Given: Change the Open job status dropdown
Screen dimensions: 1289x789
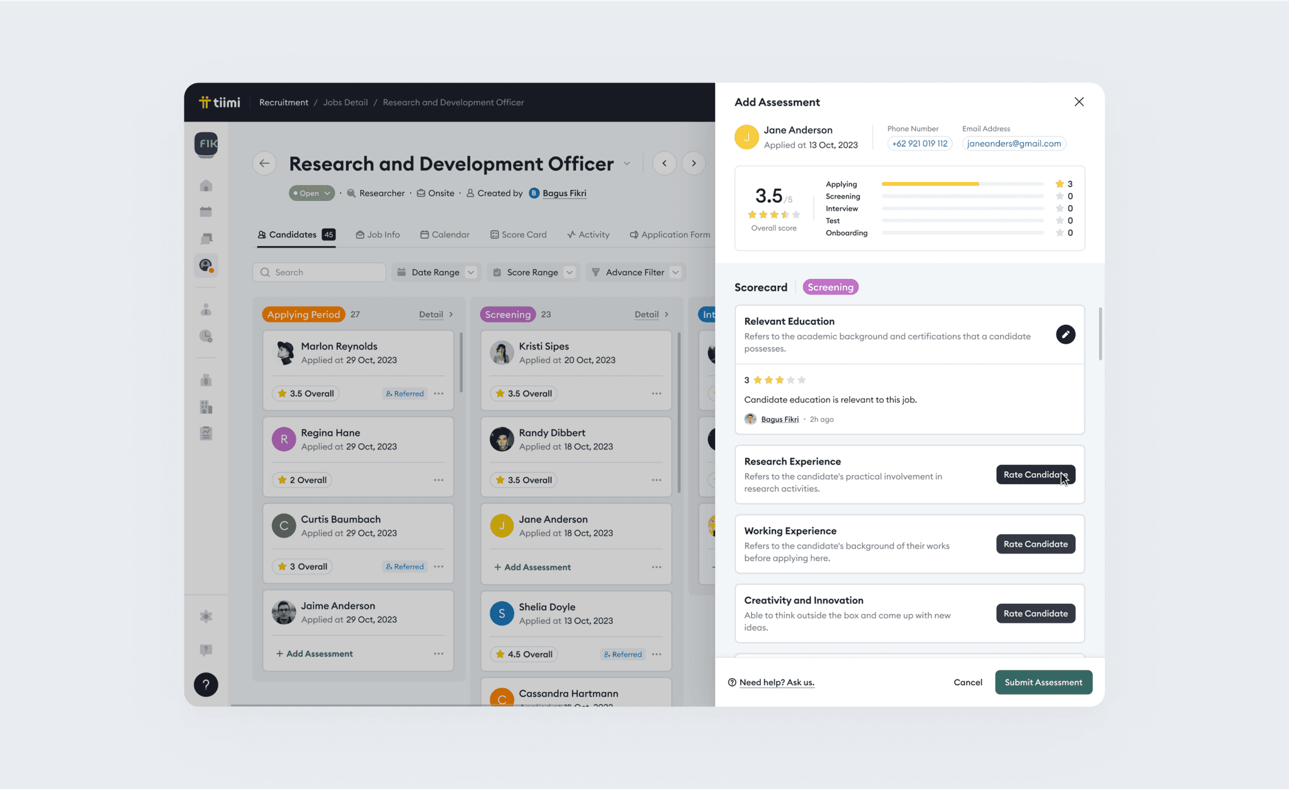Looking at the screenshot, I should (x=312, y=193).
